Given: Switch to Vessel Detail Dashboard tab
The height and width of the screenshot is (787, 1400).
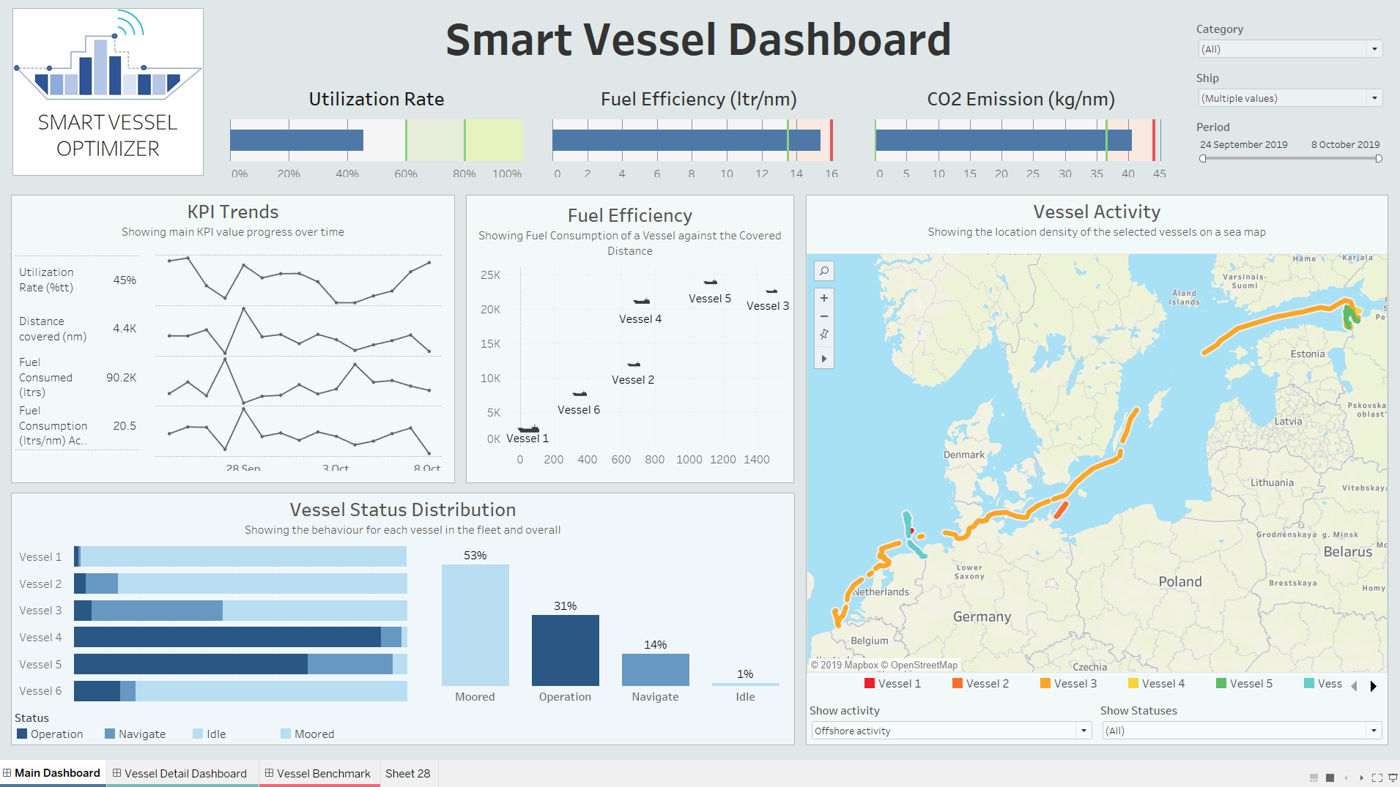Looking at the screenshot, I should pyautogui.click(x=182, y=774).
